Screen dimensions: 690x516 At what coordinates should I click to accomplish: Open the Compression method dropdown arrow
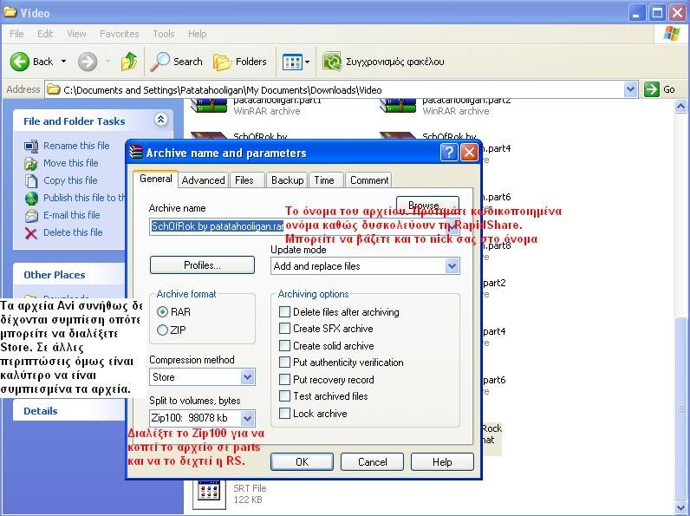[x=247, y=377]
